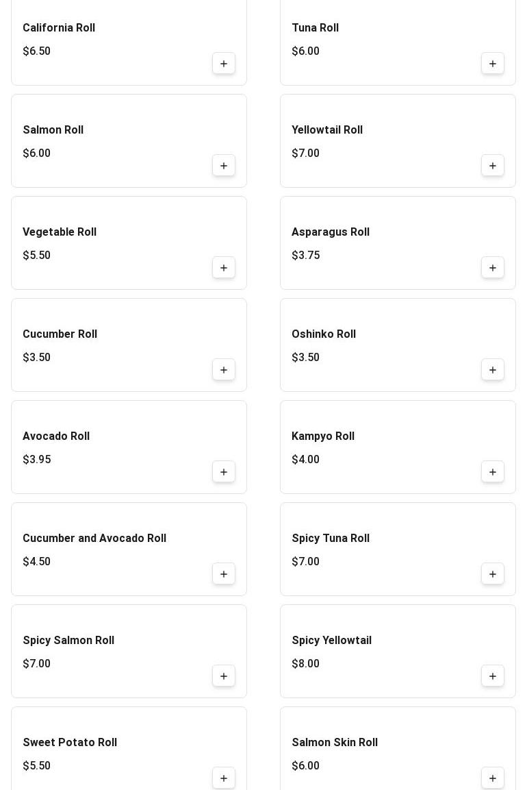527x790 pixels.
Task: Click the Asparagus Roll $3.75 price
Action: [x=305, y=256]
